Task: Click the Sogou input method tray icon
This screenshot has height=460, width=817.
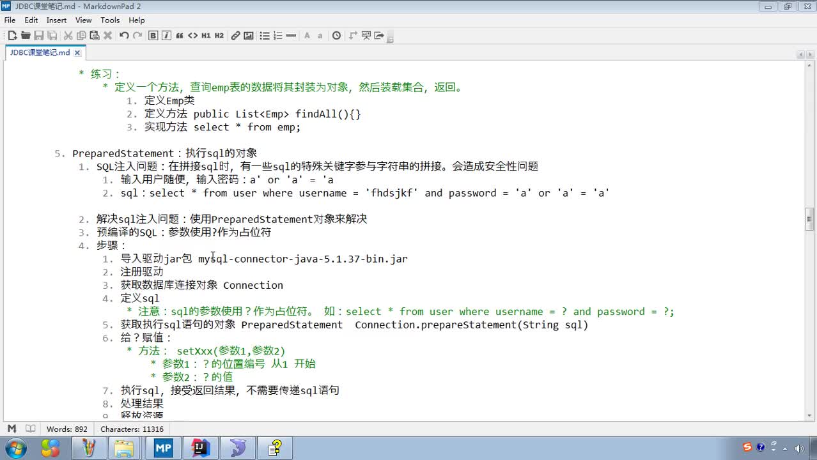Action: point(748,447)
